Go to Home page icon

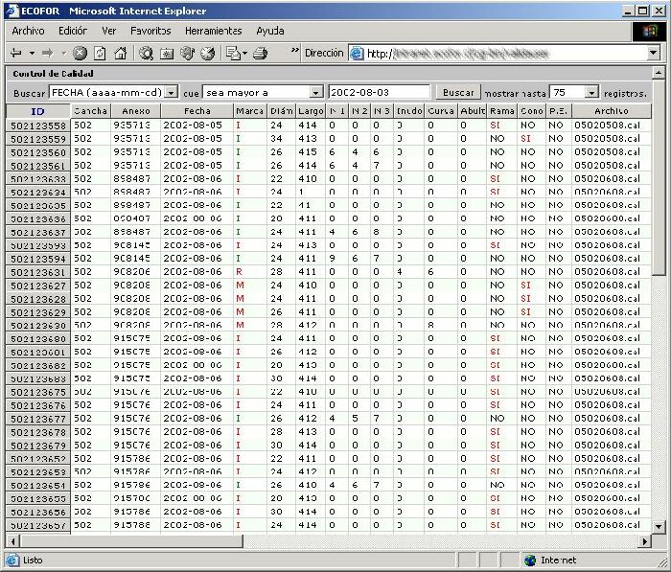click(x=119, y=54)
